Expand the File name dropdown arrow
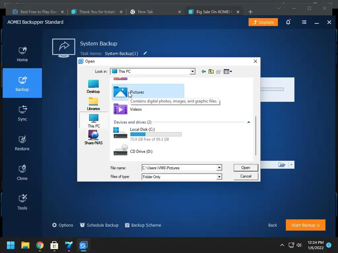The width and height of the screenshot is (338, 253). click(219, 168)
